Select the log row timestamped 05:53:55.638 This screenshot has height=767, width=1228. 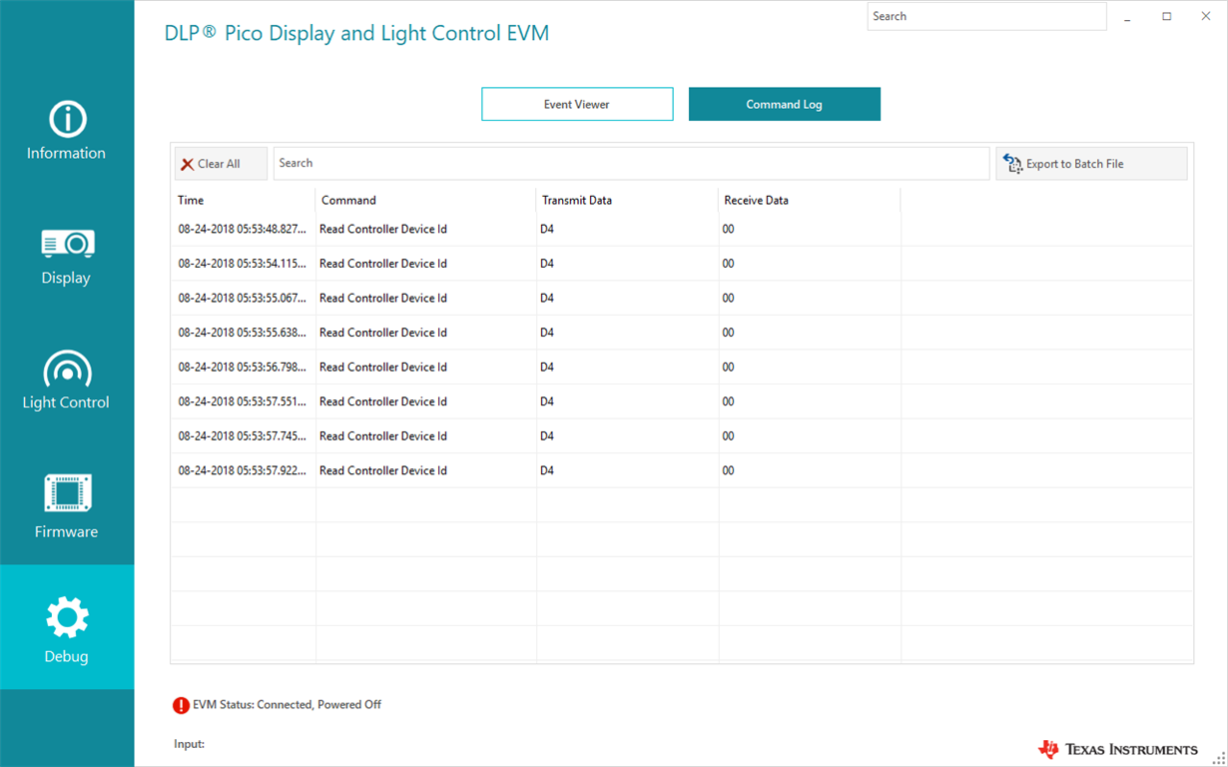point(682,333)
